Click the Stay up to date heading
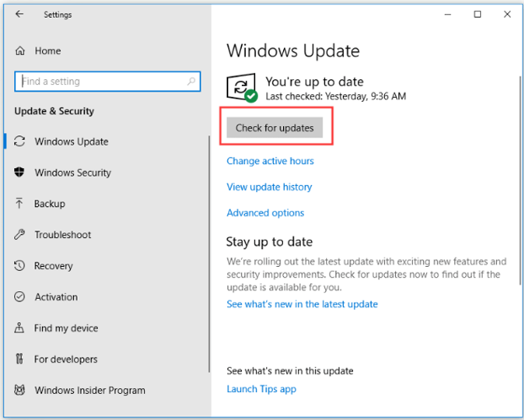 pos(270,242)
